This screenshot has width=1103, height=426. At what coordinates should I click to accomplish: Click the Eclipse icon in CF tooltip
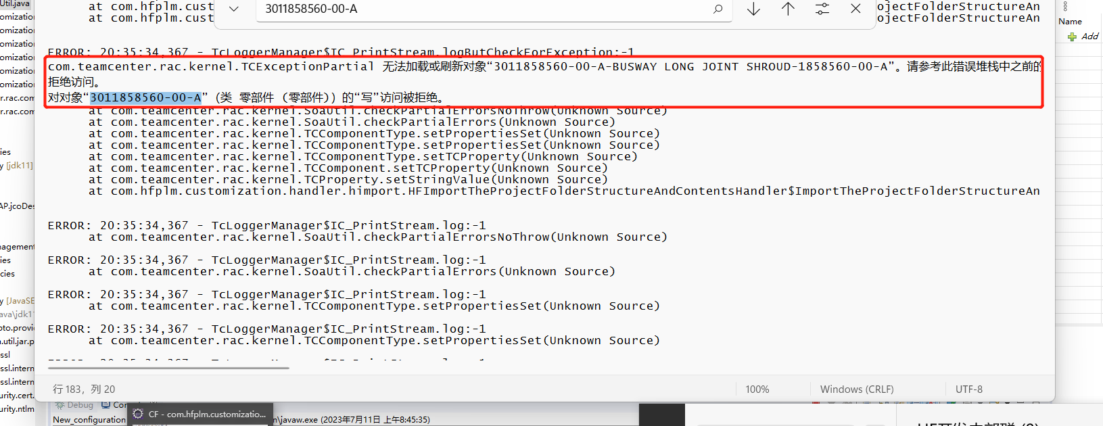(x=138, y=414)
